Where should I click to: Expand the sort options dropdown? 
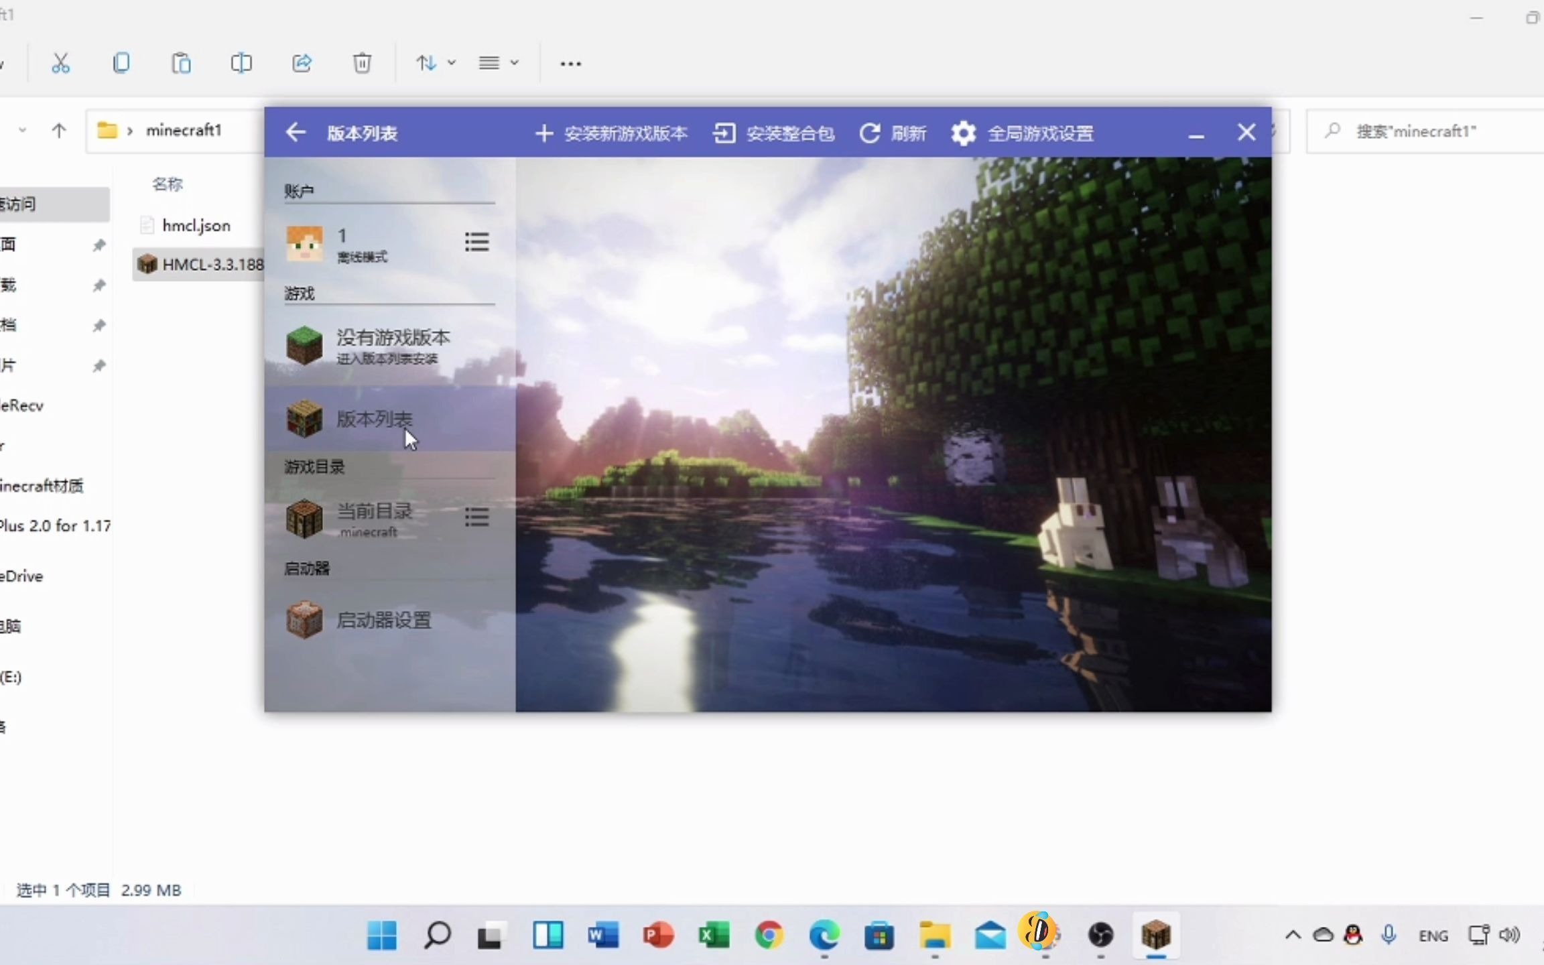[436, 63]
